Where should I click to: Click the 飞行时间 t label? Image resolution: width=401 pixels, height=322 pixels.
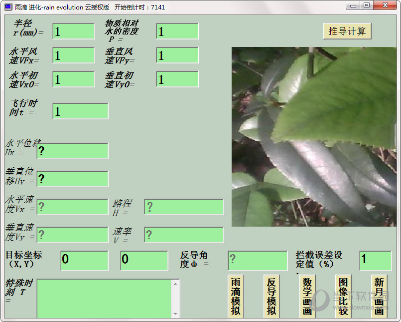pos(23,108)
